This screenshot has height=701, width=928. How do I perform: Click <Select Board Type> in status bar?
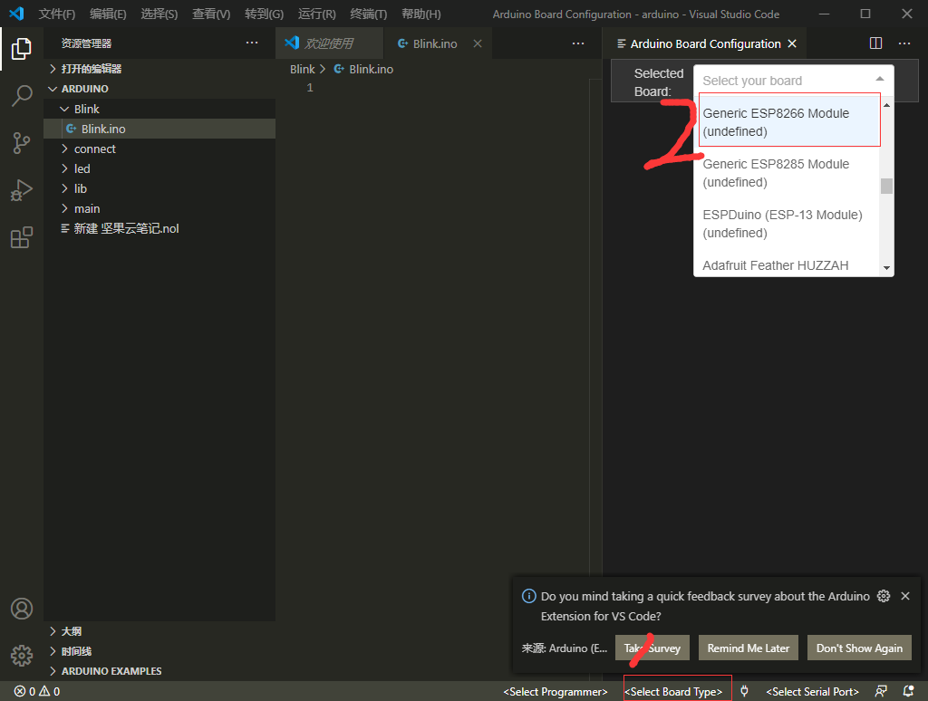(x=673, y=691)
